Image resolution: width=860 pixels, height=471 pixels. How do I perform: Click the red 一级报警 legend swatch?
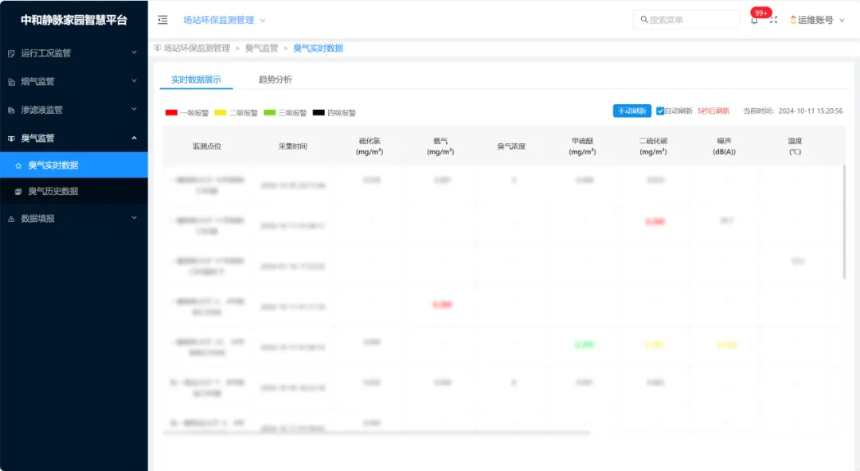[x=171, y=113]
